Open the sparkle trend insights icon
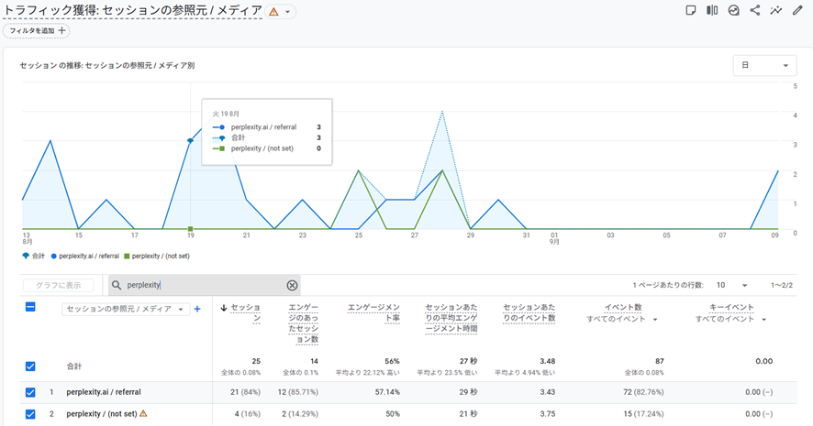The width and height of the screenshot is (813, 426). point(776,11)
